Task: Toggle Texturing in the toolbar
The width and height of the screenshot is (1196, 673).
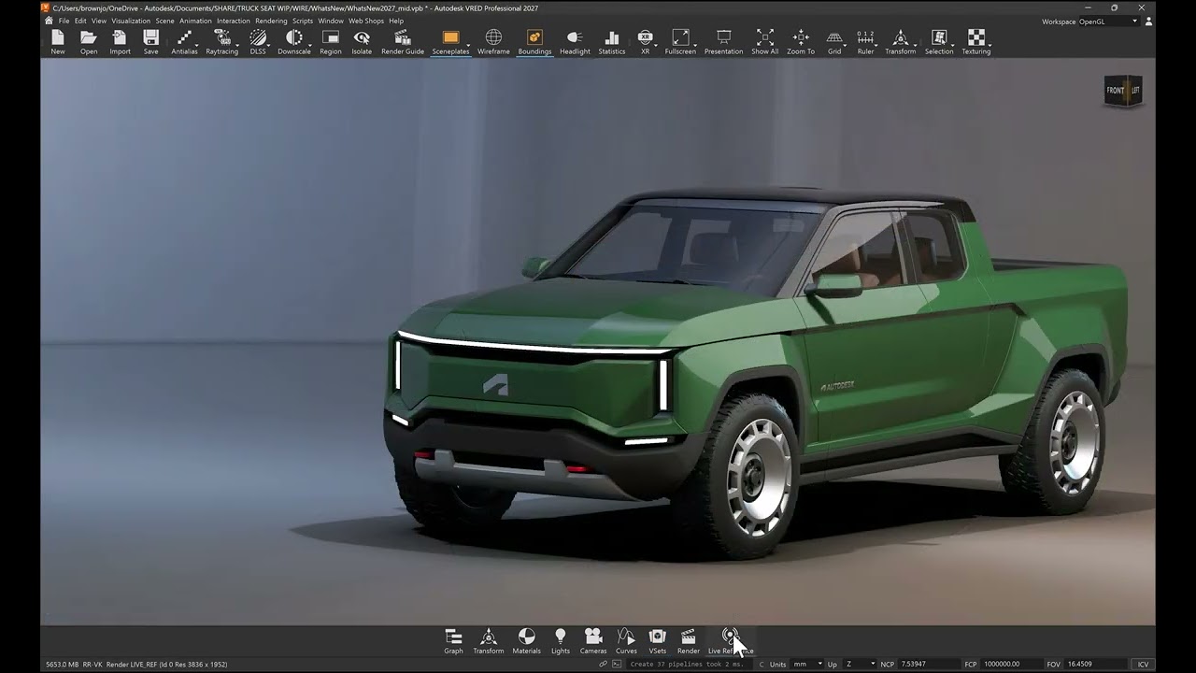Action: coord(976,41)
